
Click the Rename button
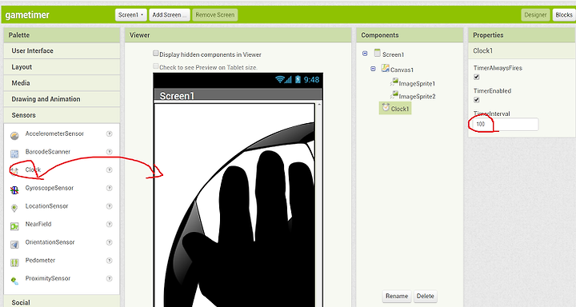click(x=397, y=296)
